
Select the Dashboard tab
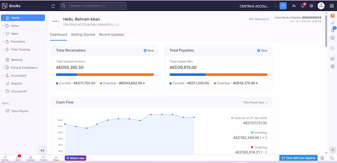click(59, 35)
